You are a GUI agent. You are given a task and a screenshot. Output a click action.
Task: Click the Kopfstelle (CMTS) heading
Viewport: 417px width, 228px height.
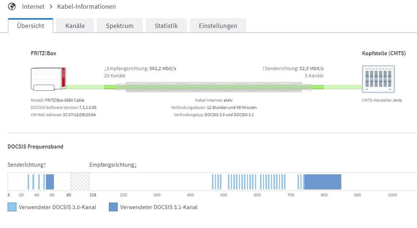click(x=384, y=53)
